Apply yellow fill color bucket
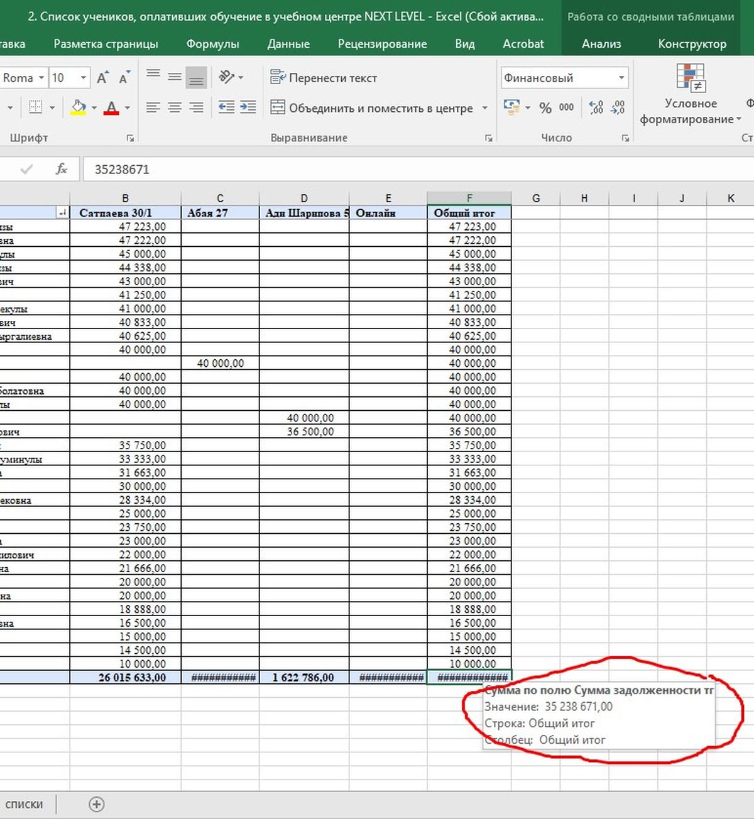 [x=79, y=107]
